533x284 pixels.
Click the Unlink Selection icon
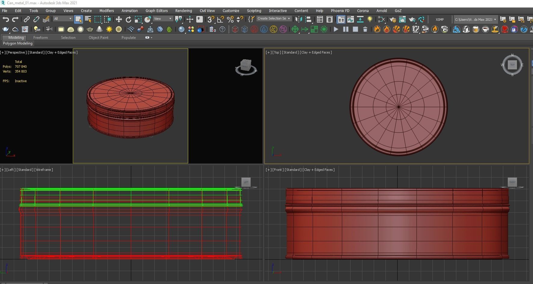tap(36, 19)
